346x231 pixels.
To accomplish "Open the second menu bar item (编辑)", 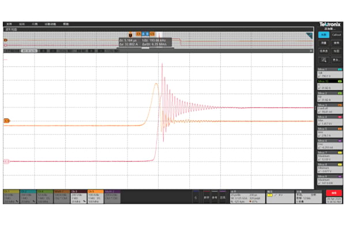I will coord(22,24).
